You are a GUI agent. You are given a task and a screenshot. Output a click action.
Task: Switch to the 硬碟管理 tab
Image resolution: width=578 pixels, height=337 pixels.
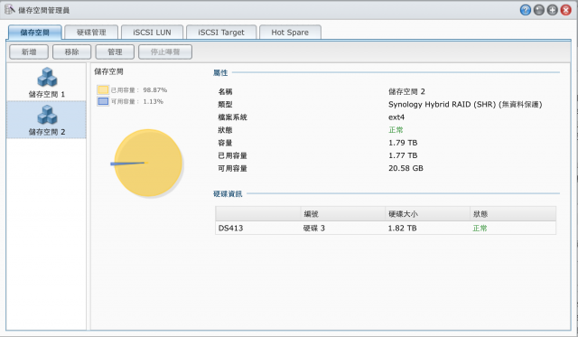coord(91,33)
